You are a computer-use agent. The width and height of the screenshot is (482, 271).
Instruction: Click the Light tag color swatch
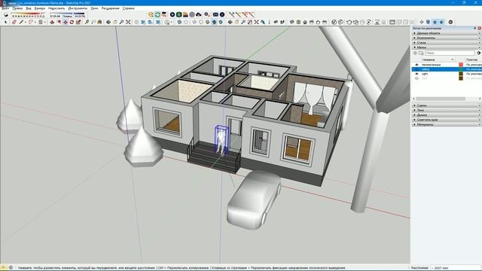tap(461, 74)
